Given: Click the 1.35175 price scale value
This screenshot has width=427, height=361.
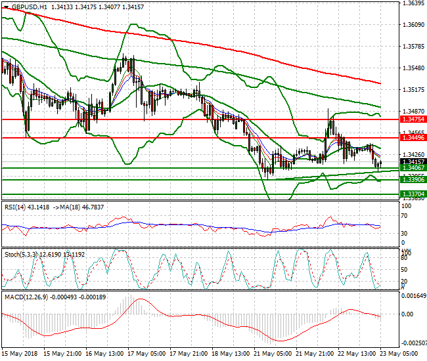Looking at the screenshot, I should point(413,90).
